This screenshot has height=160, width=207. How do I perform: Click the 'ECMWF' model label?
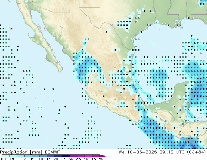53,152
